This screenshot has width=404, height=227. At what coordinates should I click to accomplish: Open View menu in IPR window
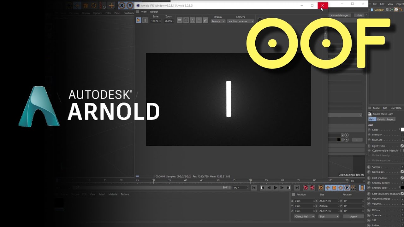click(144, 12)
